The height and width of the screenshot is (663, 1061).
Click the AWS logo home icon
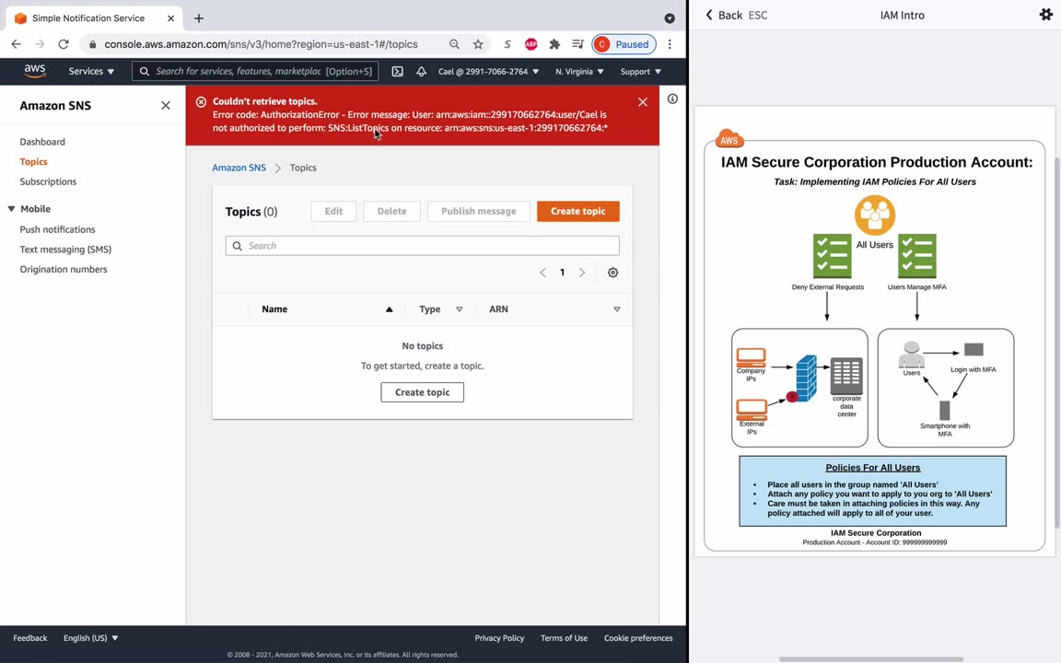click(x=34, y=71)
